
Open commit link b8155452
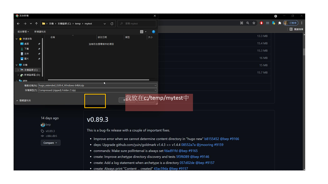212,139
